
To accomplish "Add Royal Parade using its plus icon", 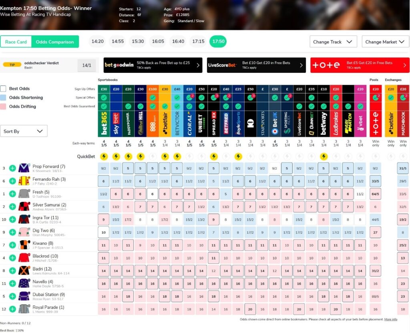I will 12,309.
